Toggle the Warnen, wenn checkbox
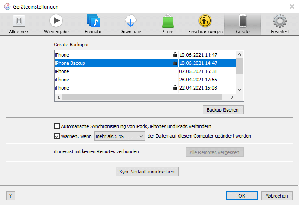Screen dimensions: 299x205 (x=57, y=136)
